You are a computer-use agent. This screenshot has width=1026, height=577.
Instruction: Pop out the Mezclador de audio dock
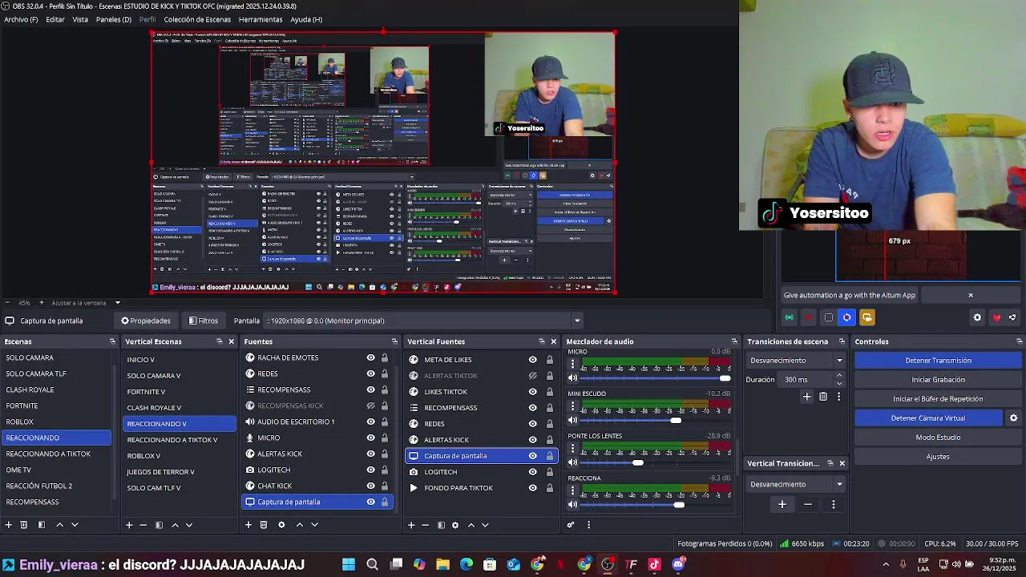[734, 341]
